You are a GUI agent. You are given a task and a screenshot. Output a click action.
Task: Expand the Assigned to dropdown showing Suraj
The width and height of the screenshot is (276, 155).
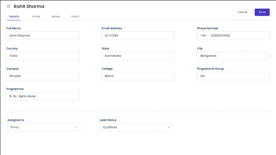(44, 127)
